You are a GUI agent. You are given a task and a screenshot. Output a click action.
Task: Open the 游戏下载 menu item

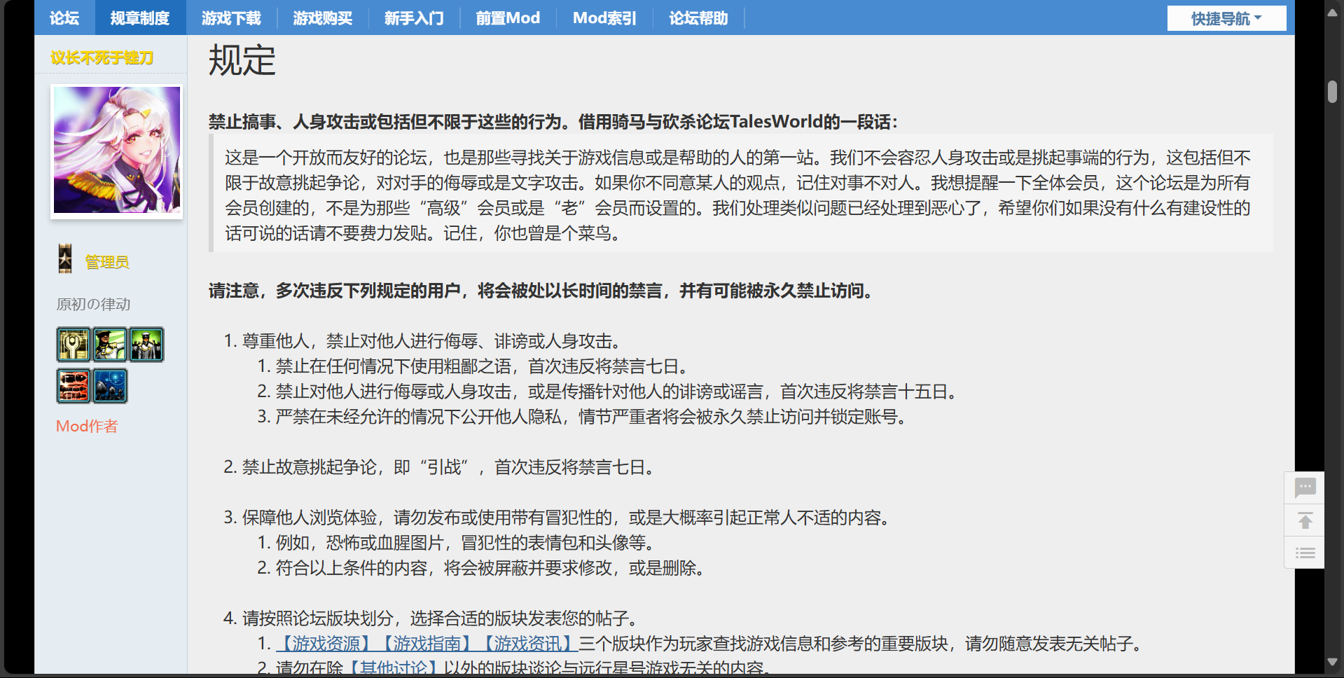tap(231, 18)
